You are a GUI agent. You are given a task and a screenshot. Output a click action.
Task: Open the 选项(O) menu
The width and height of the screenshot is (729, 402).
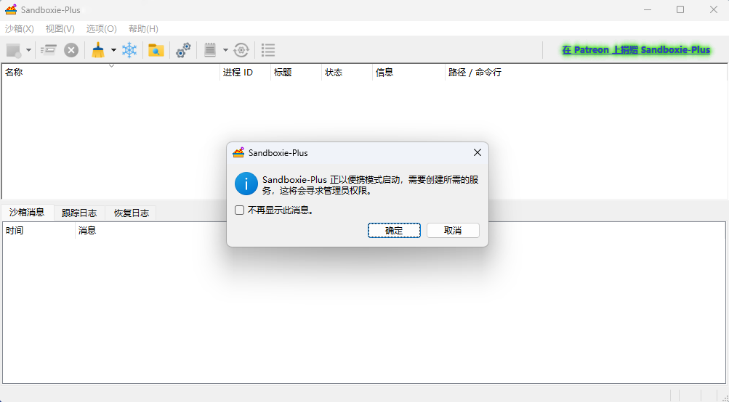point(101,29)
